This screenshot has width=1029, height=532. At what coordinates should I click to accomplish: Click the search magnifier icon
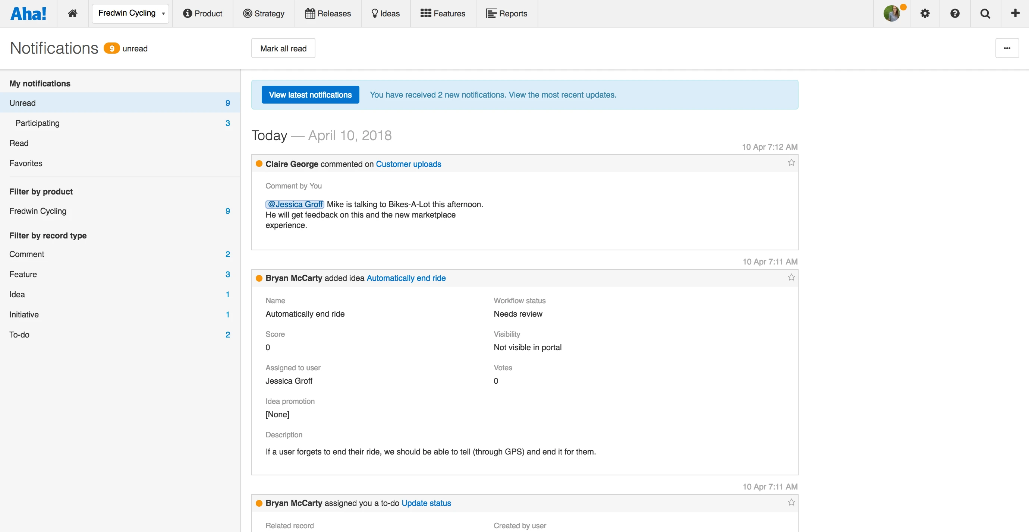985,13
